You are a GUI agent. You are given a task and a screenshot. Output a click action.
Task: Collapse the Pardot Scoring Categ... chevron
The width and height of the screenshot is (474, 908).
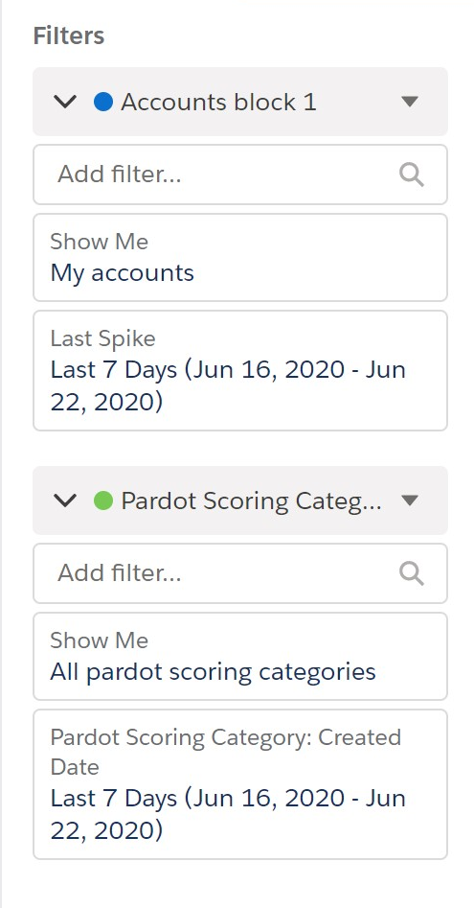point(65,501)
